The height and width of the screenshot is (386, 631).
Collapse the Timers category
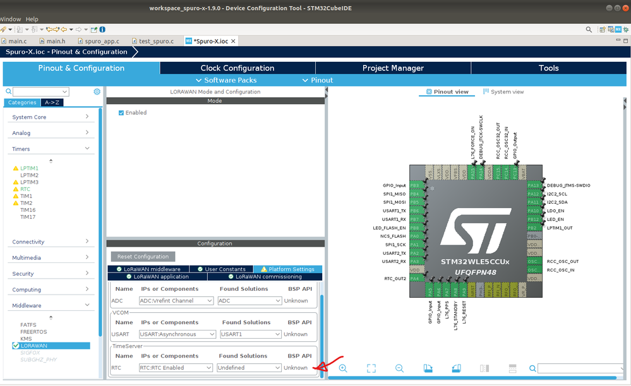[x=51, y=149]
